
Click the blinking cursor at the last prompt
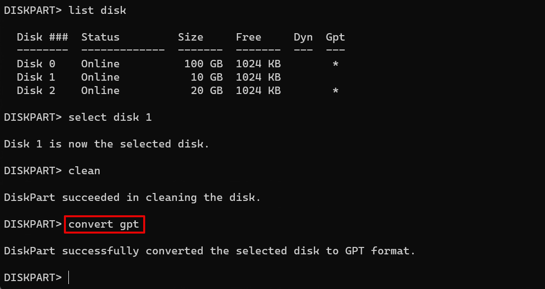click(x=69, y=278)
